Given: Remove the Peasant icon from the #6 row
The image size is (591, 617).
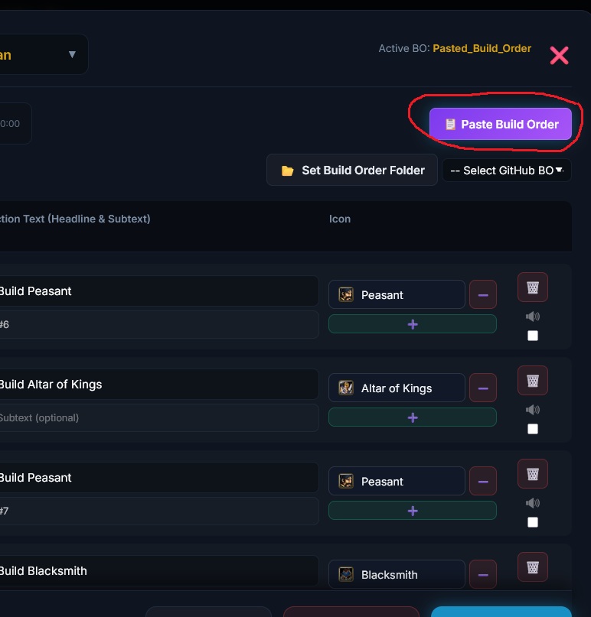Looking at the screenshot, I should coord(483,294).
